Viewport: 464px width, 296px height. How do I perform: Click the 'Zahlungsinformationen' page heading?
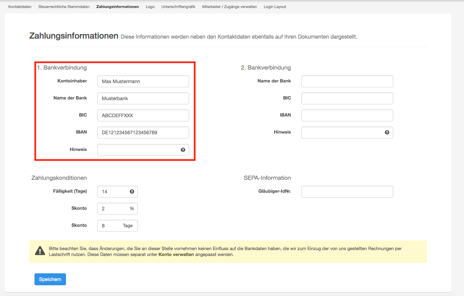(74, 36)
